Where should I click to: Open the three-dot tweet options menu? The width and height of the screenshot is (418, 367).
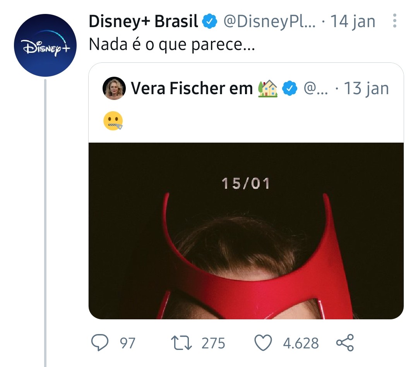[x=395, y=21]
